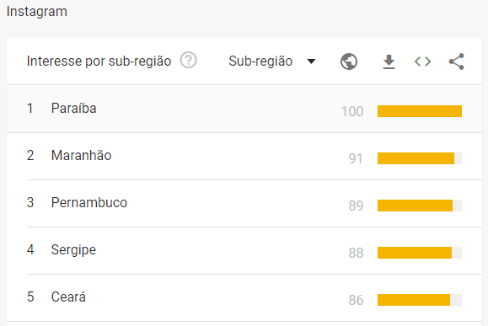Screen dimensions: 488x326
Task: Open the globe map view icon
Action: point(349,61)
